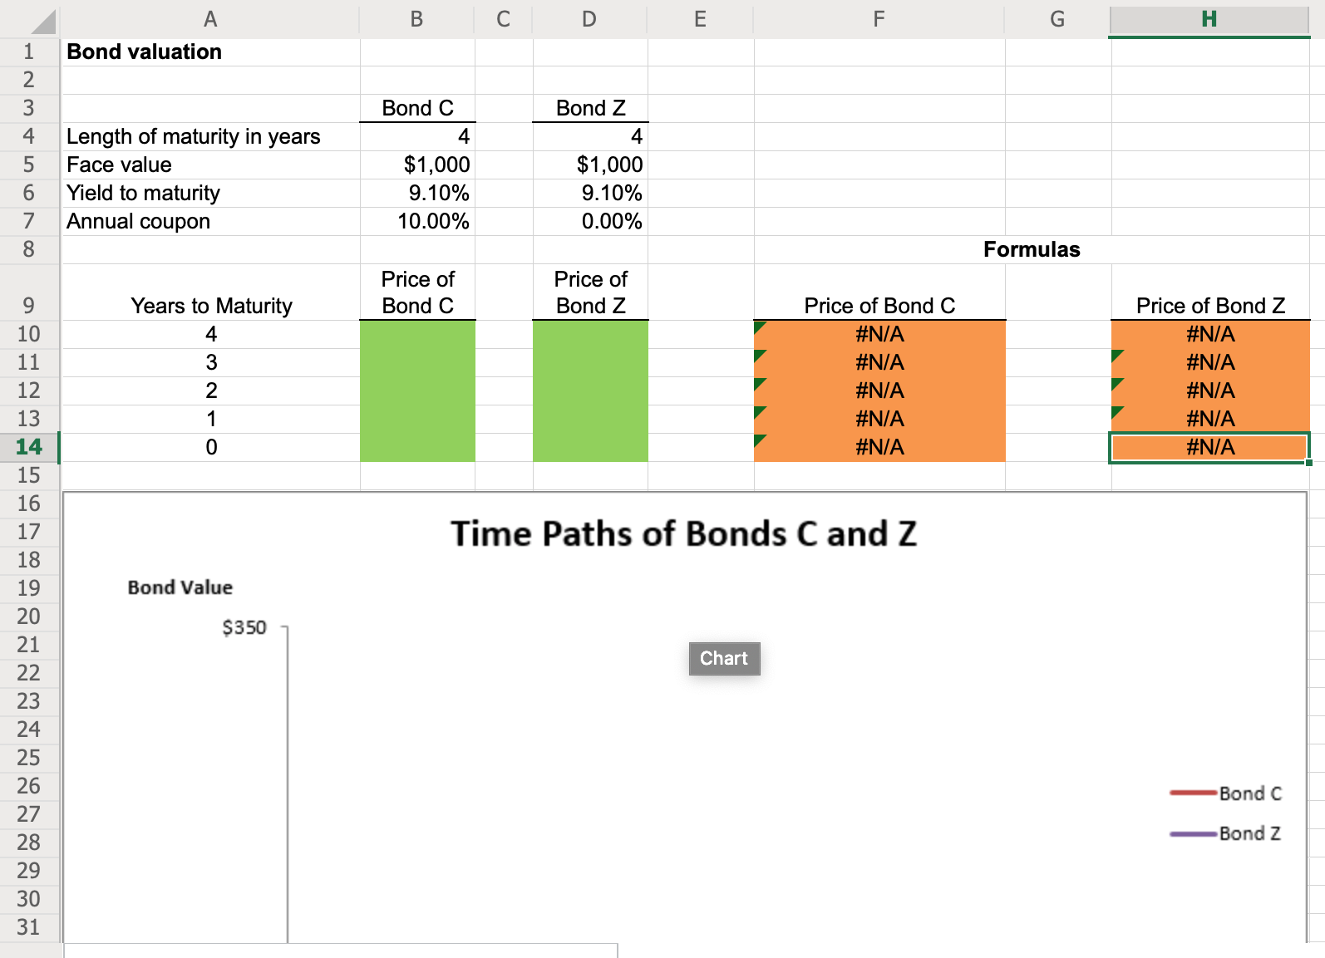Select column H header

(x=1209, y=19)
